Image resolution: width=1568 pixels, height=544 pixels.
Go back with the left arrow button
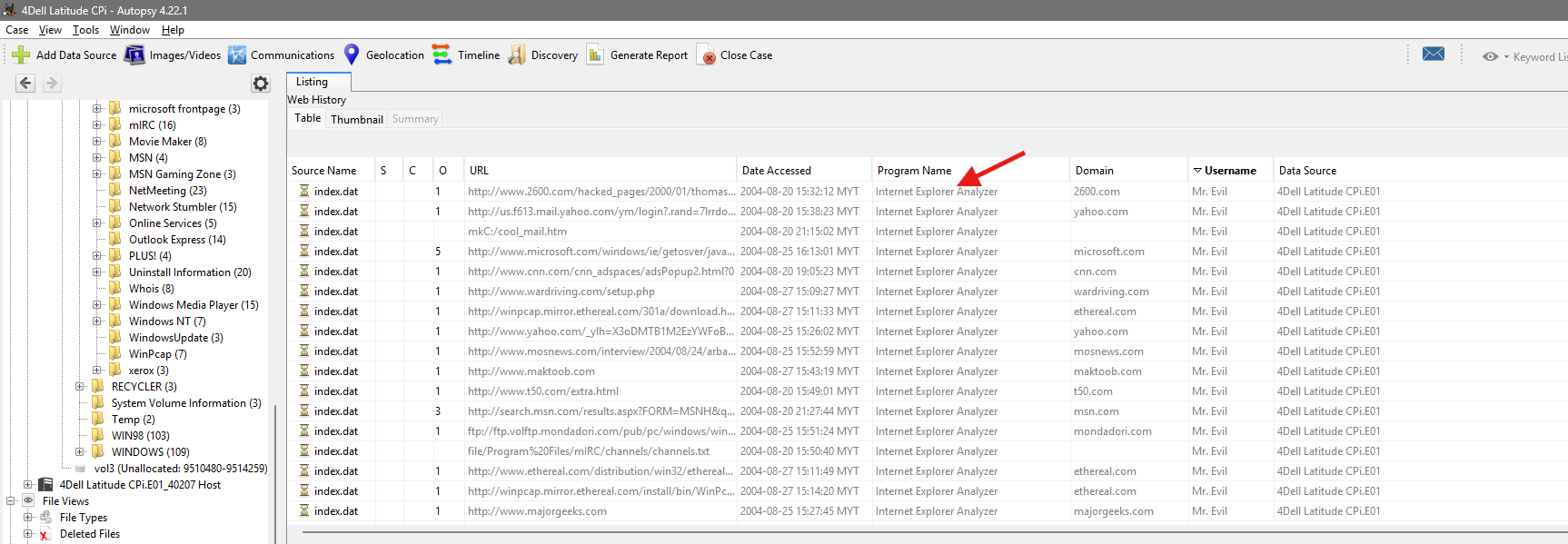point(25,84)
